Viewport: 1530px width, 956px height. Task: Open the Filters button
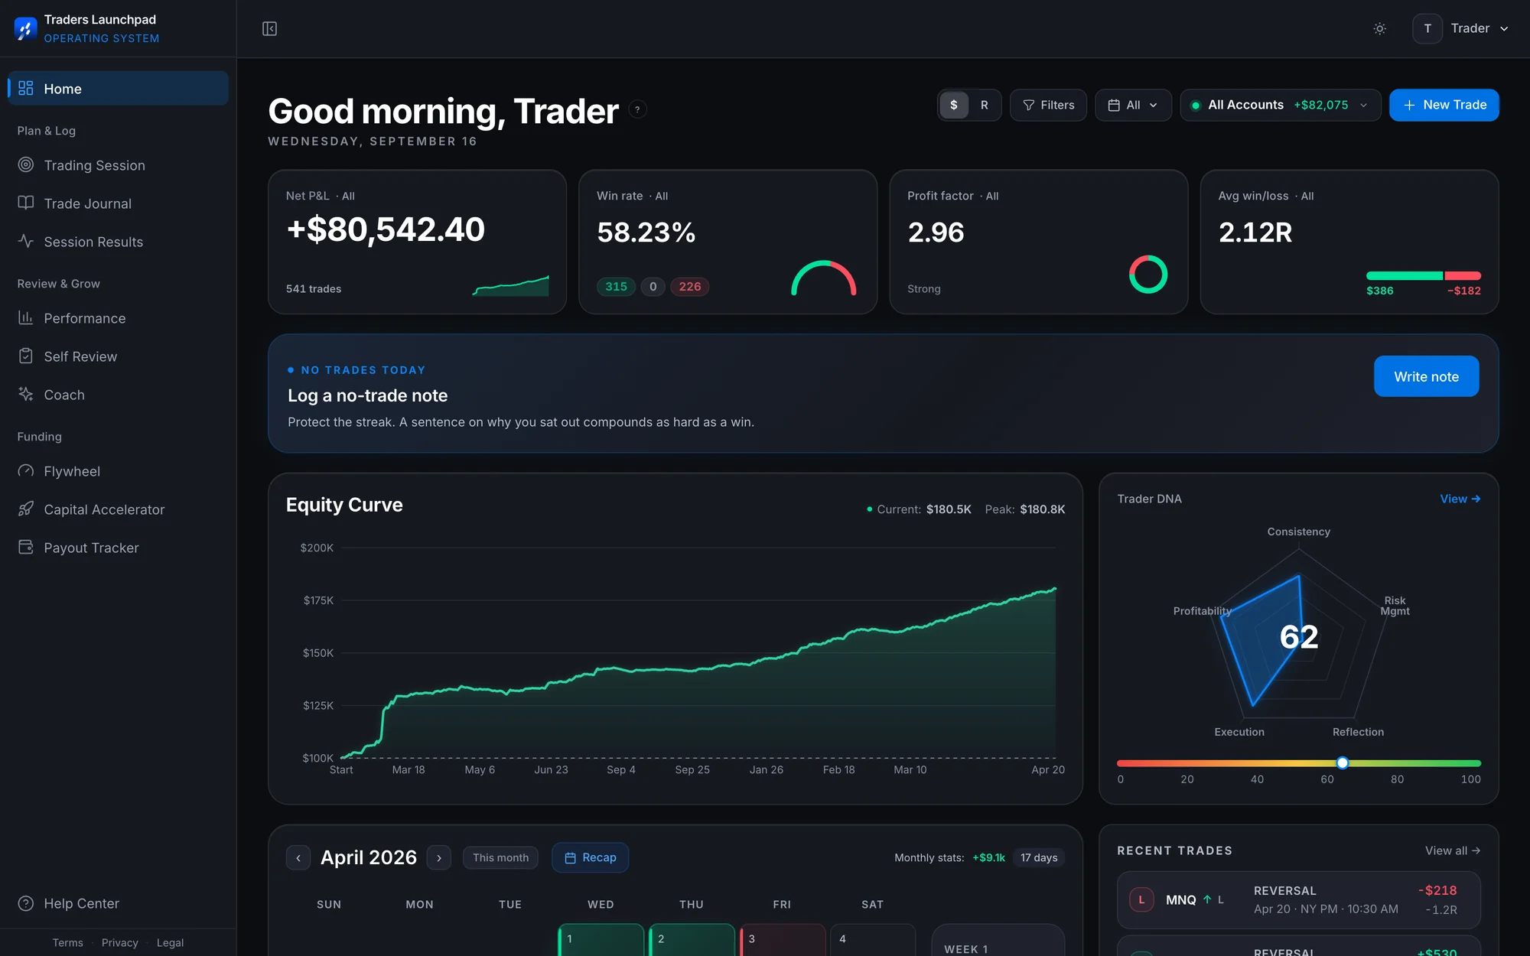1048,105
